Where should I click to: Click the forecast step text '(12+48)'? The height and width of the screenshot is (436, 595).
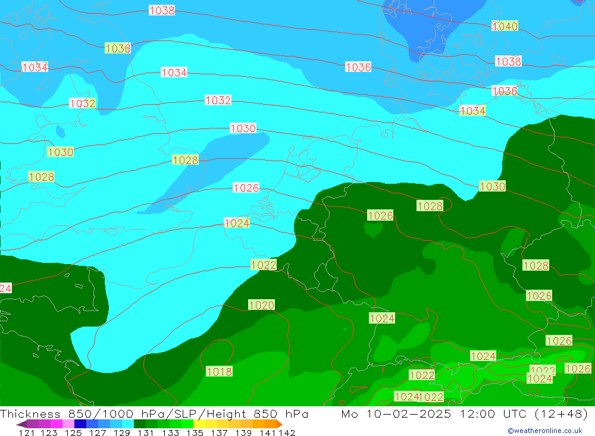[x=562, y=414]
